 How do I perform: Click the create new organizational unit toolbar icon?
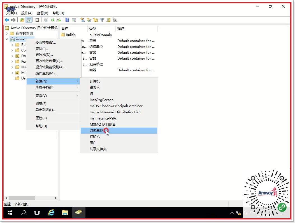click(96, 20)
